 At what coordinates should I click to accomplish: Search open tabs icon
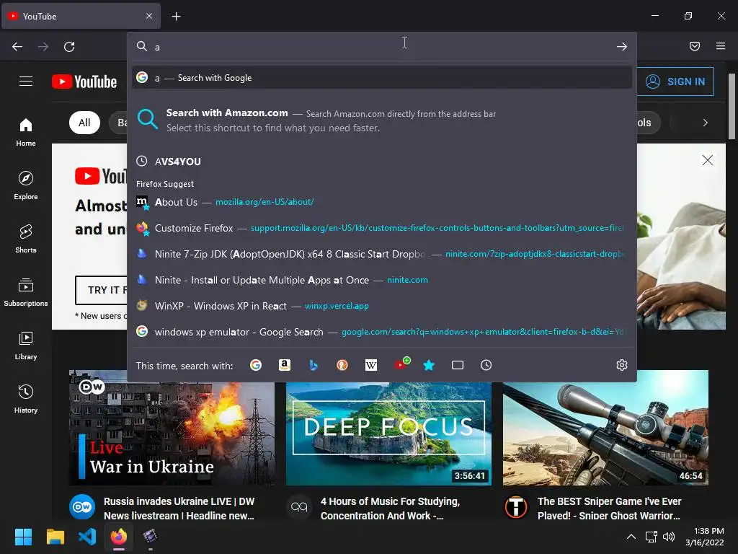[x=458, y=365]
